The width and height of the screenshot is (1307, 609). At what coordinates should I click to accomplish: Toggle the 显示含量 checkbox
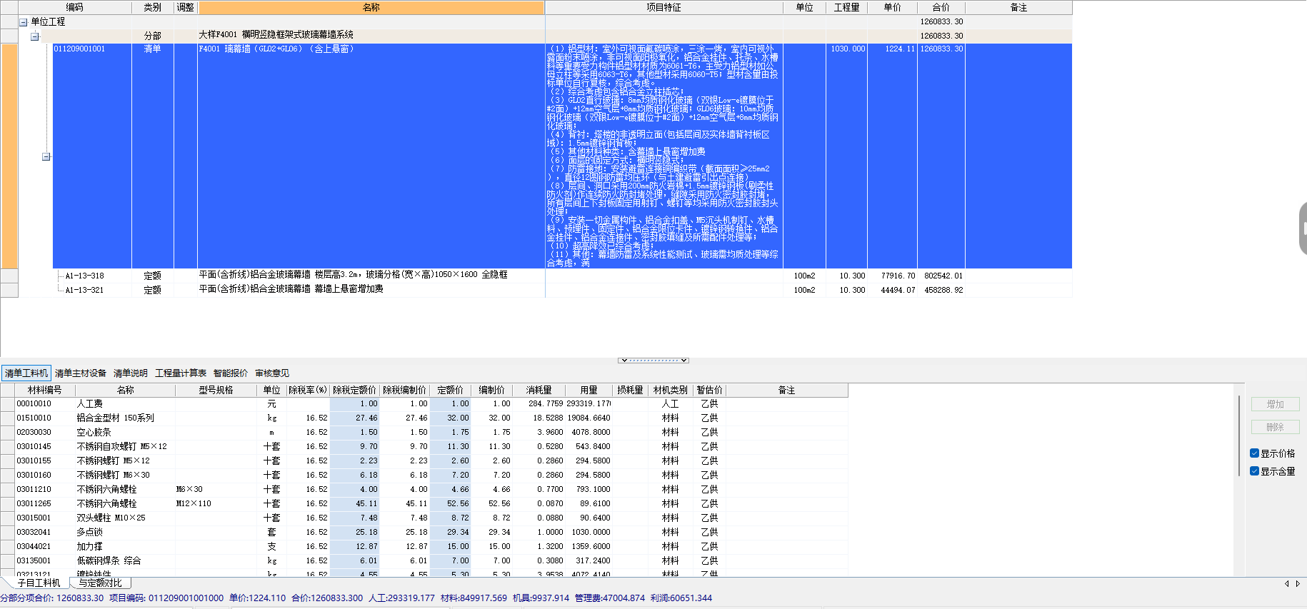(x=1254, y=471)
